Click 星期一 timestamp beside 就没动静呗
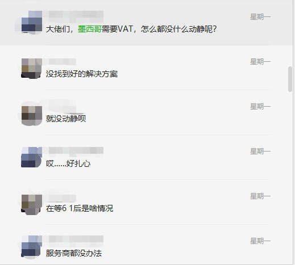 pyautogui.click(x=260, y=107)
